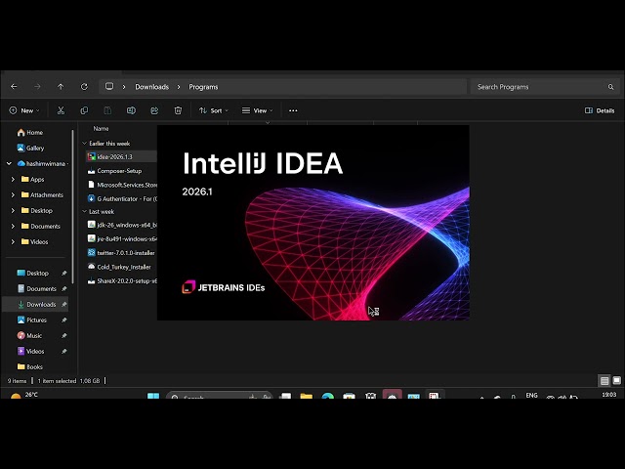The width and height of the screenshot is (625, 469).
Task: Switch to details list view icon
Action: coord(604,381)
